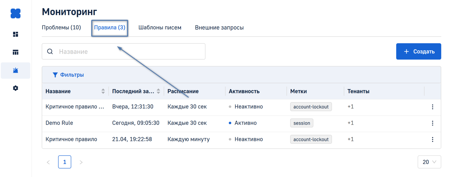Open the dashboard grid icon in sidebar

[15, 34]
